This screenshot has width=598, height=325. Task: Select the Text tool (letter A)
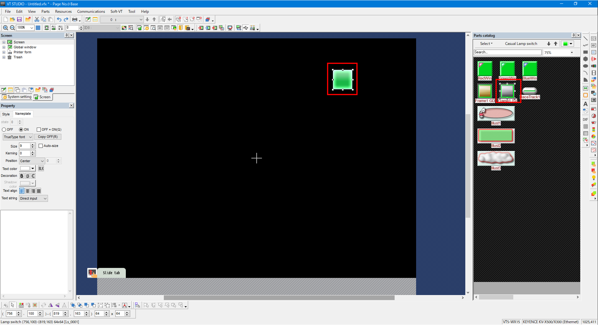pyautogui.click(x=586, y=104)
